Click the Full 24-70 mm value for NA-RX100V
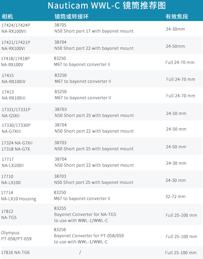This screenshot has width=203, height=259. [x=180, y=62]
